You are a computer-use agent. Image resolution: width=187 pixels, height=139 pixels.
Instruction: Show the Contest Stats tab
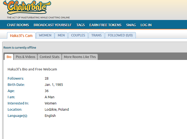tap(50, 57)
